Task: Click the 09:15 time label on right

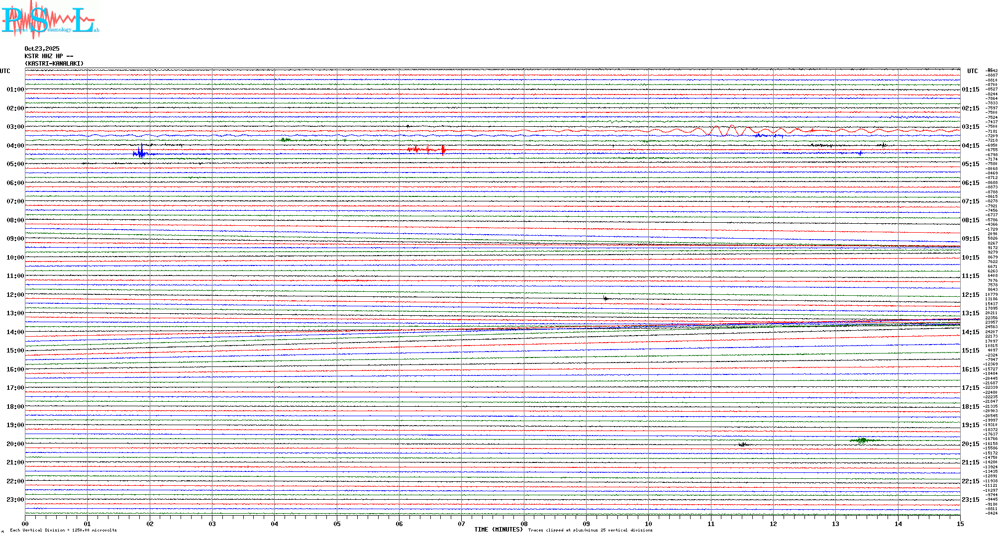Action: click(x=970, y=239)
